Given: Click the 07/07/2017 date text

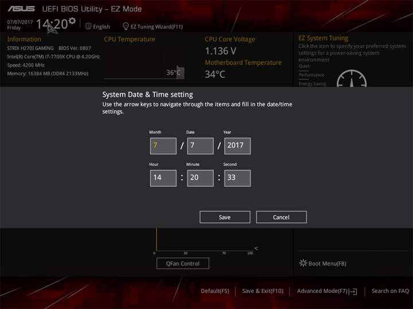Looking at the screenshot, I should click(20, 22).
